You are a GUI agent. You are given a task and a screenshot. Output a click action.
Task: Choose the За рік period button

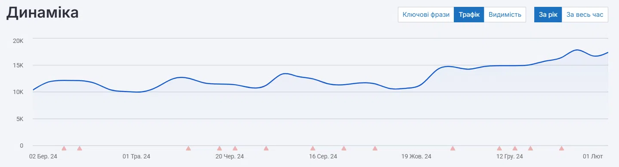click(548, 15)
